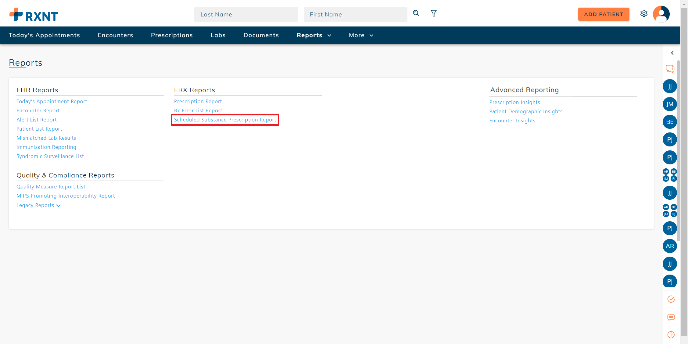This screenshot has height=344, width=688.
Task: Select the large AR avatar in sidebar
Action: click(670, 246)
